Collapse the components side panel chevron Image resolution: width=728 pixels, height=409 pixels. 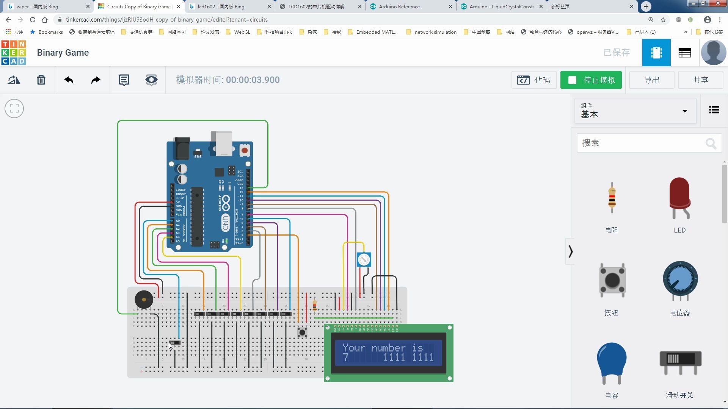(570, 251)
